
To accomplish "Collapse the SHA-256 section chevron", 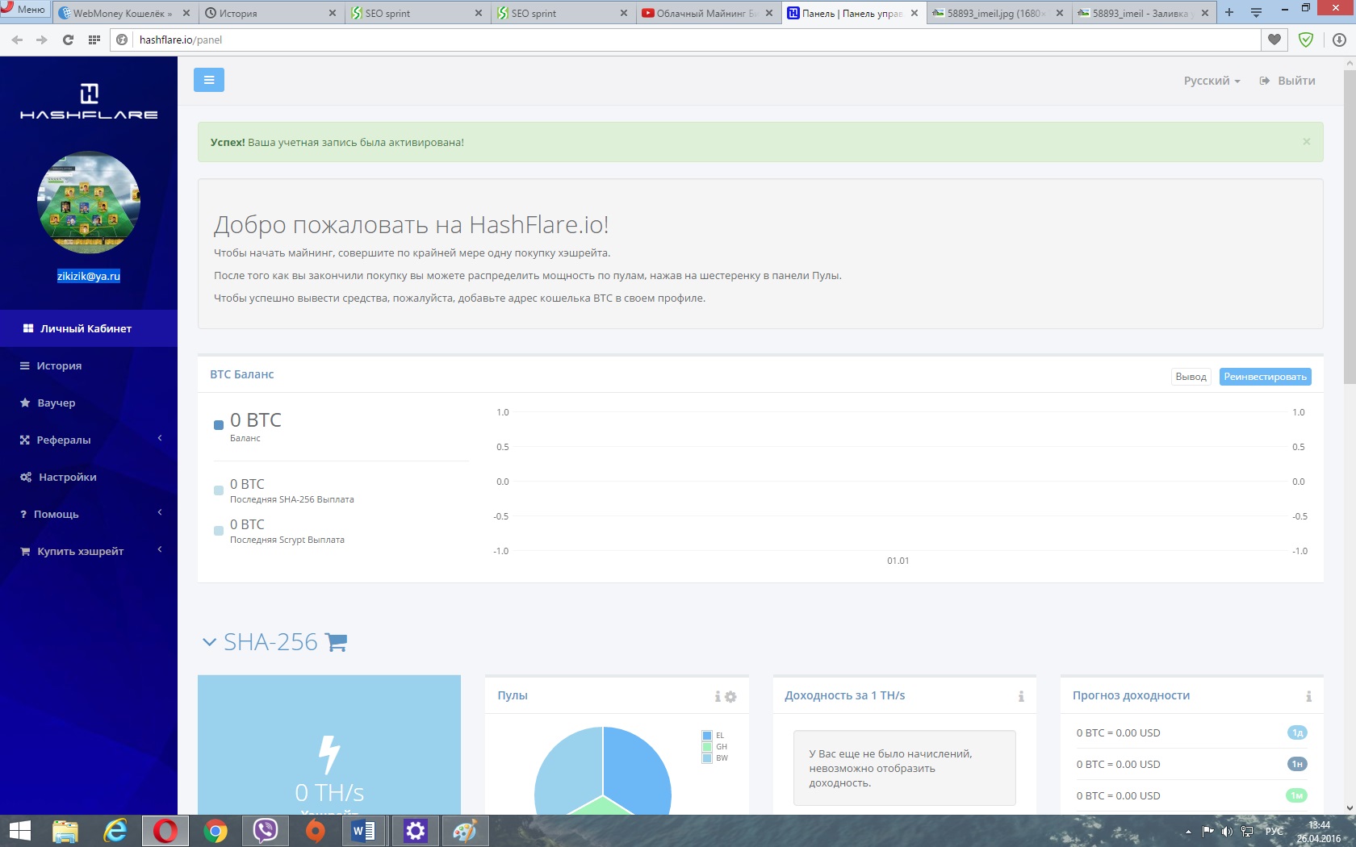I will point(209,642).
